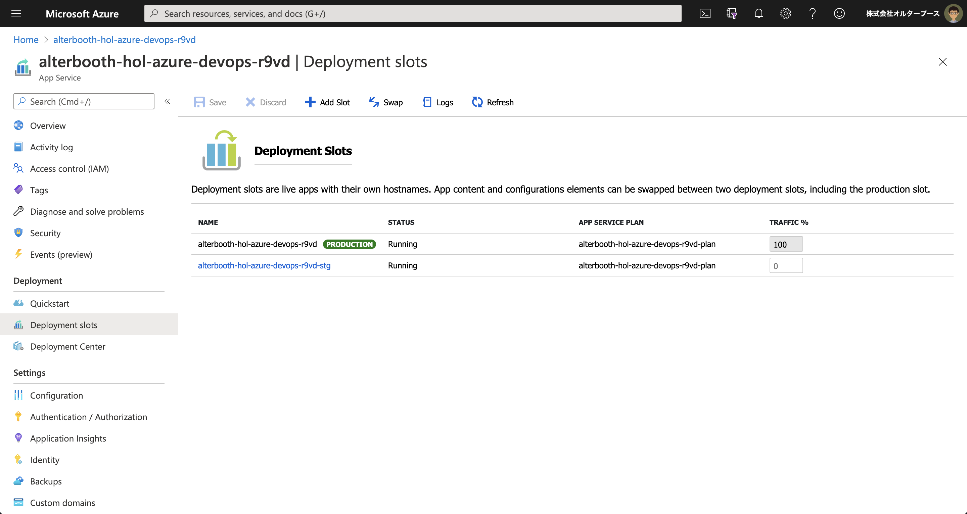Image resolution: width=967 pixels, height=514 pixels.
Task: Click the Traffic % input for production slot
Action: coord(786,244)
